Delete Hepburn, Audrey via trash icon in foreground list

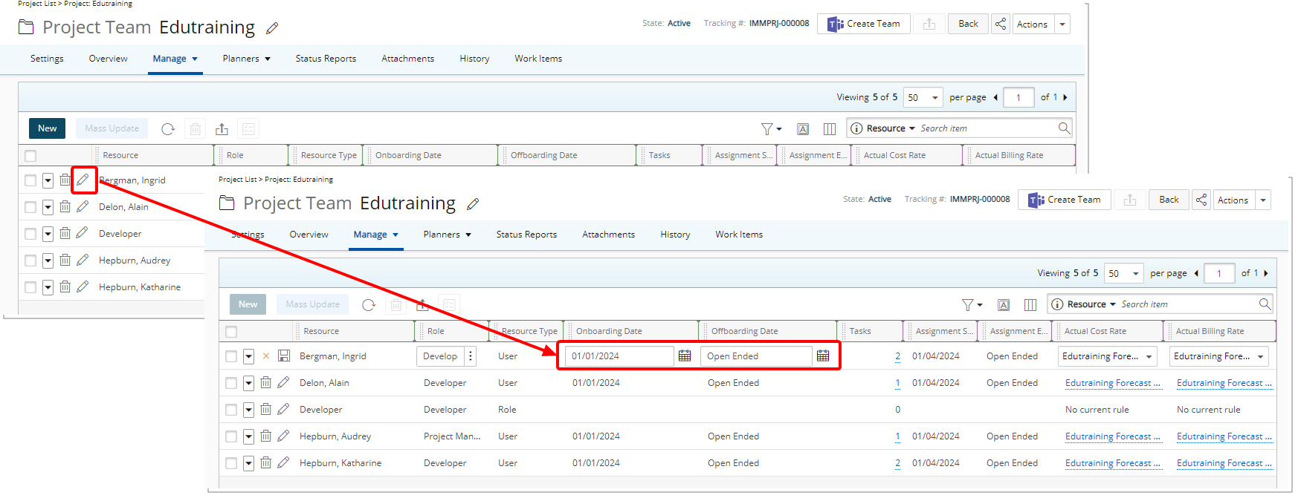pos(265,436)
